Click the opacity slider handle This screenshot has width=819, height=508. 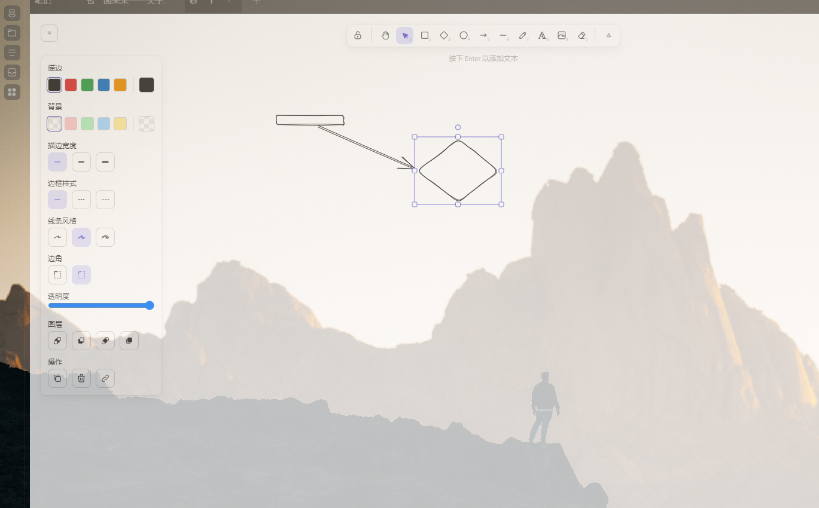click(x=150, y=305)
